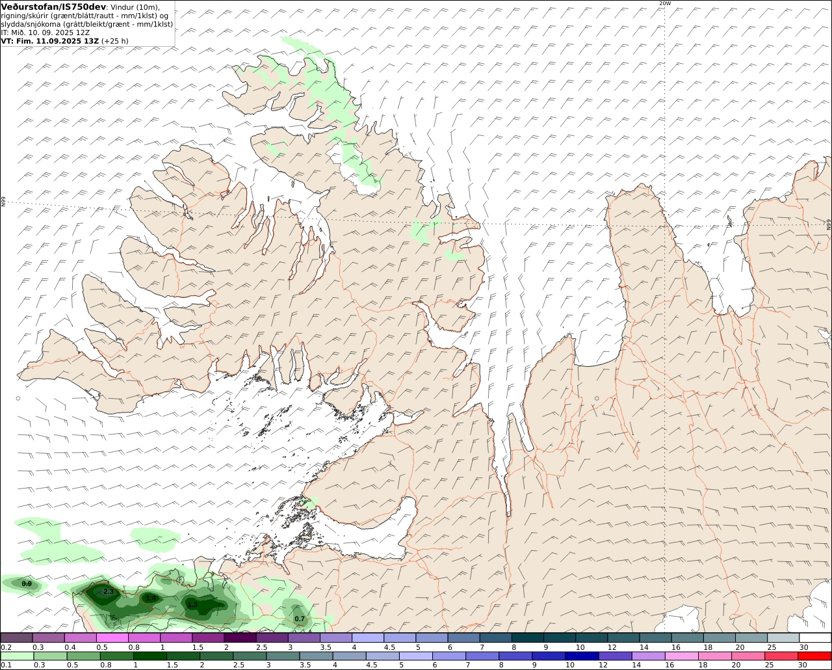This screenshot has width=832, height=670.
Task: Click the deep navy blue swatch at 10 in lower row
Action: click(x=582, y=656)
